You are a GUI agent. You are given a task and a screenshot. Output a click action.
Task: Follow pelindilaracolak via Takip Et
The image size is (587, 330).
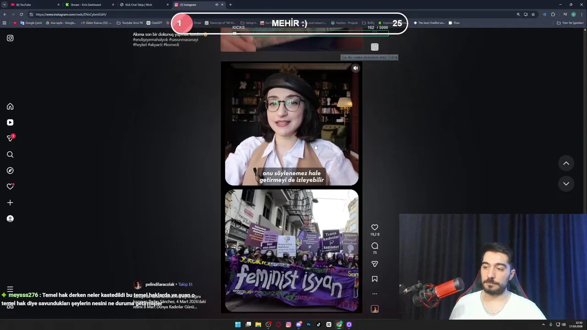(x=185, y=285)
